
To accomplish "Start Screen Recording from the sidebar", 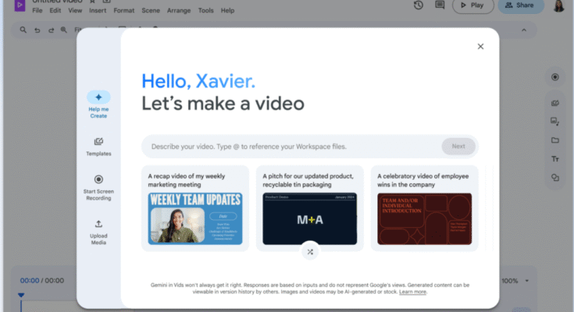I will (x=98, y=179).
